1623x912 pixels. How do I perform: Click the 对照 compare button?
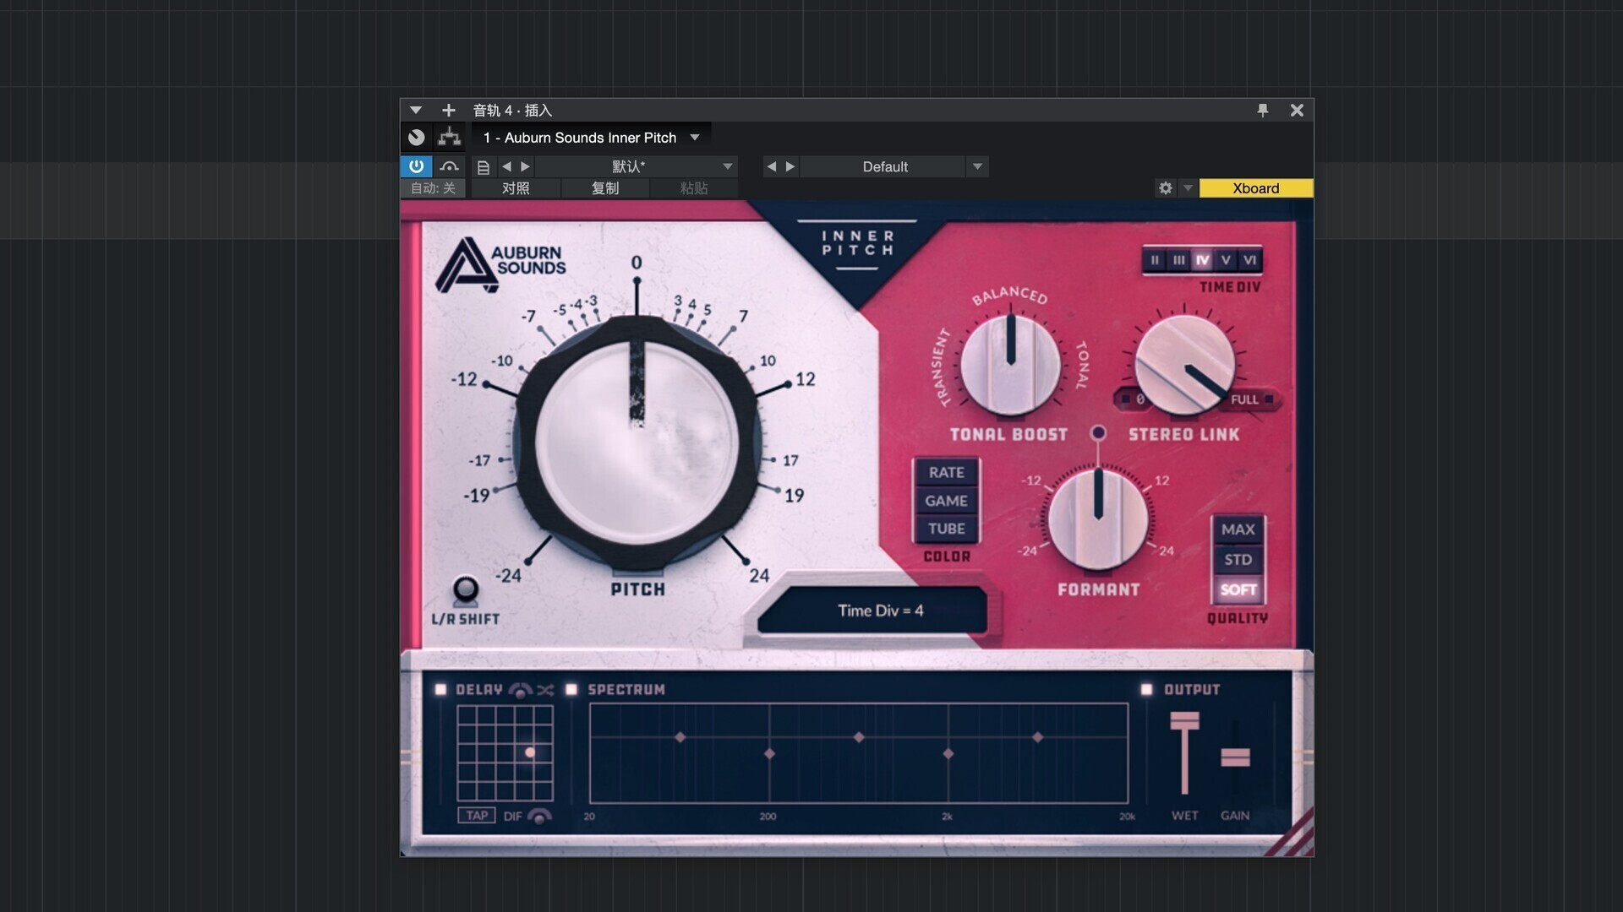[516, 188]
